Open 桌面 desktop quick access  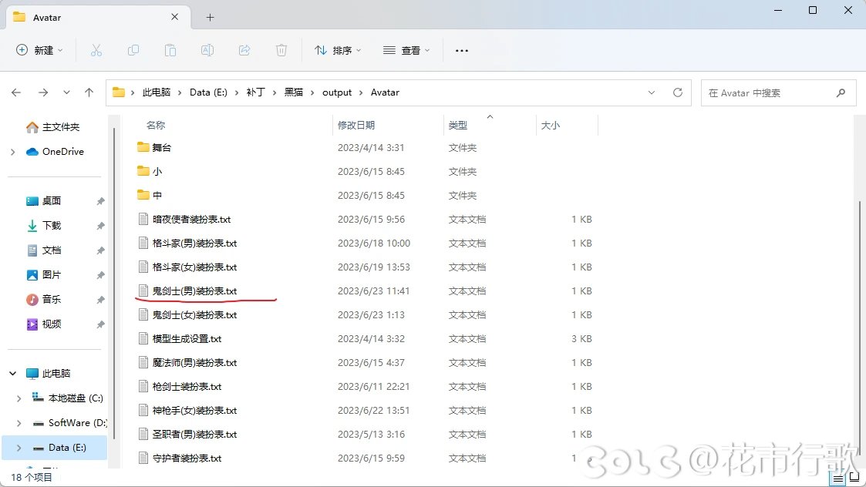(x=44, y=201)
